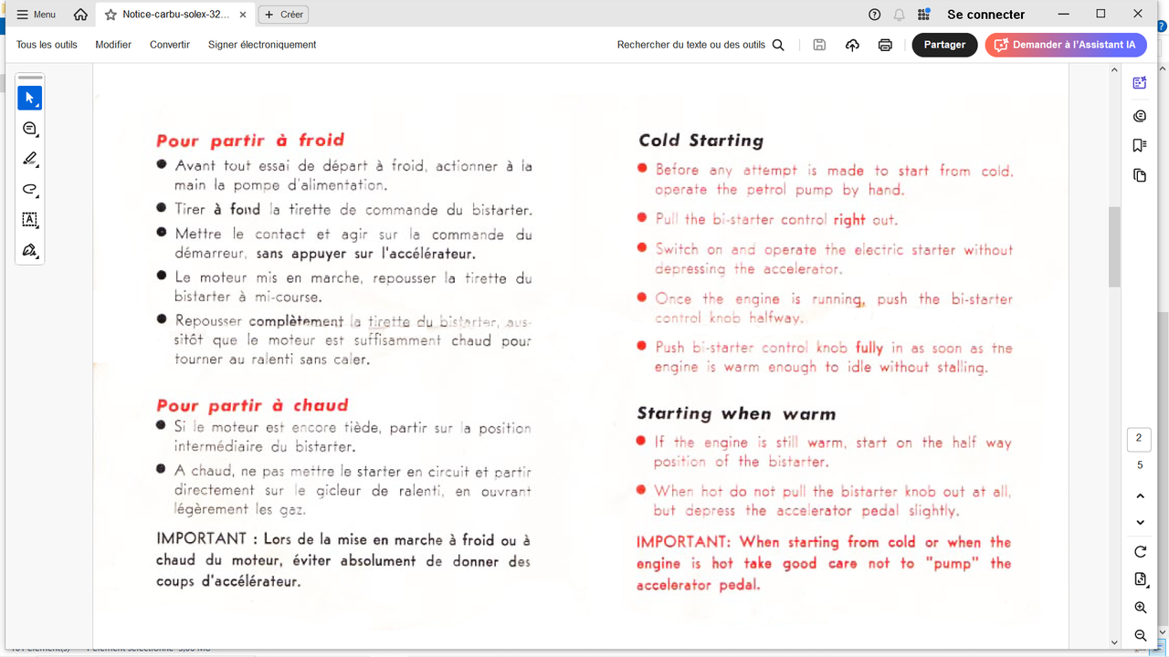Click the heading "Cold Starting"

coord(700,141)
